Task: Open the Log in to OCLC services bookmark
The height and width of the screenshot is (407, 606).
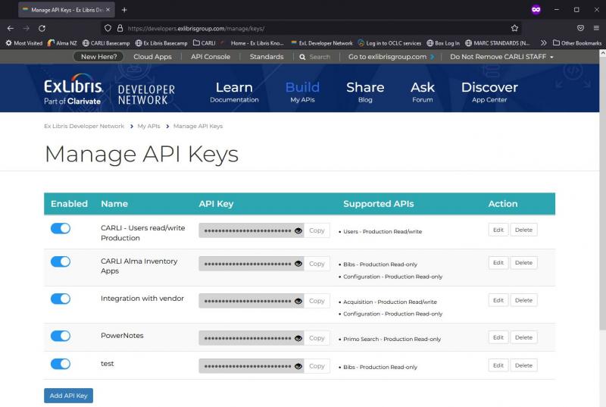Action: click(389, 43)
